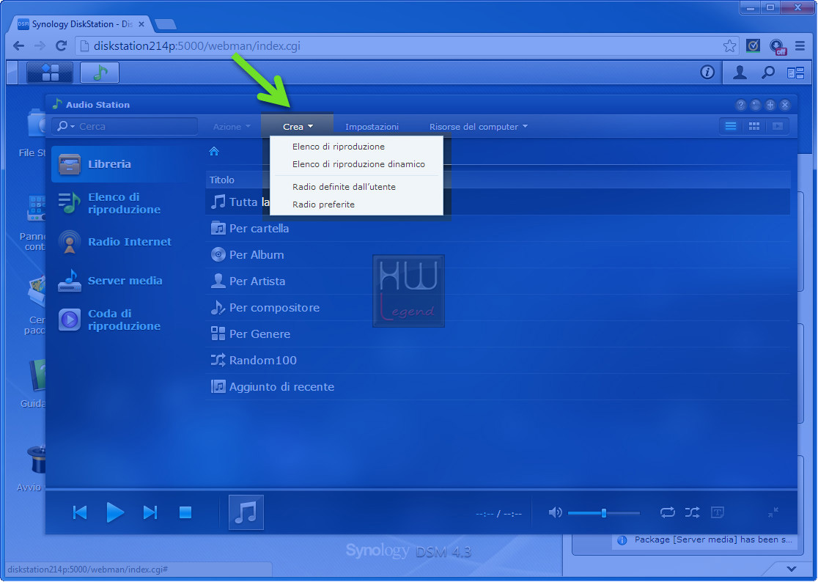The width and height of the screenshot is (818, 582).
Task: Expand the notification panel chevron
Action: point(792,569)
